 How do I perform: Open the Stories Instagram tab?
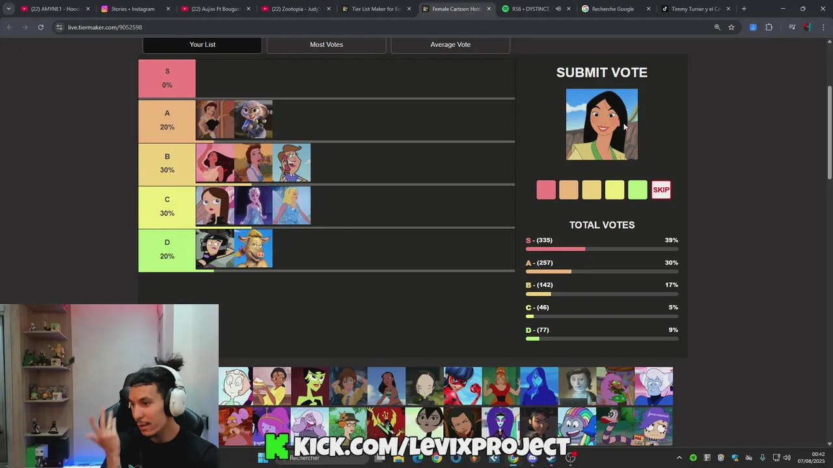[x=135, y=9]
